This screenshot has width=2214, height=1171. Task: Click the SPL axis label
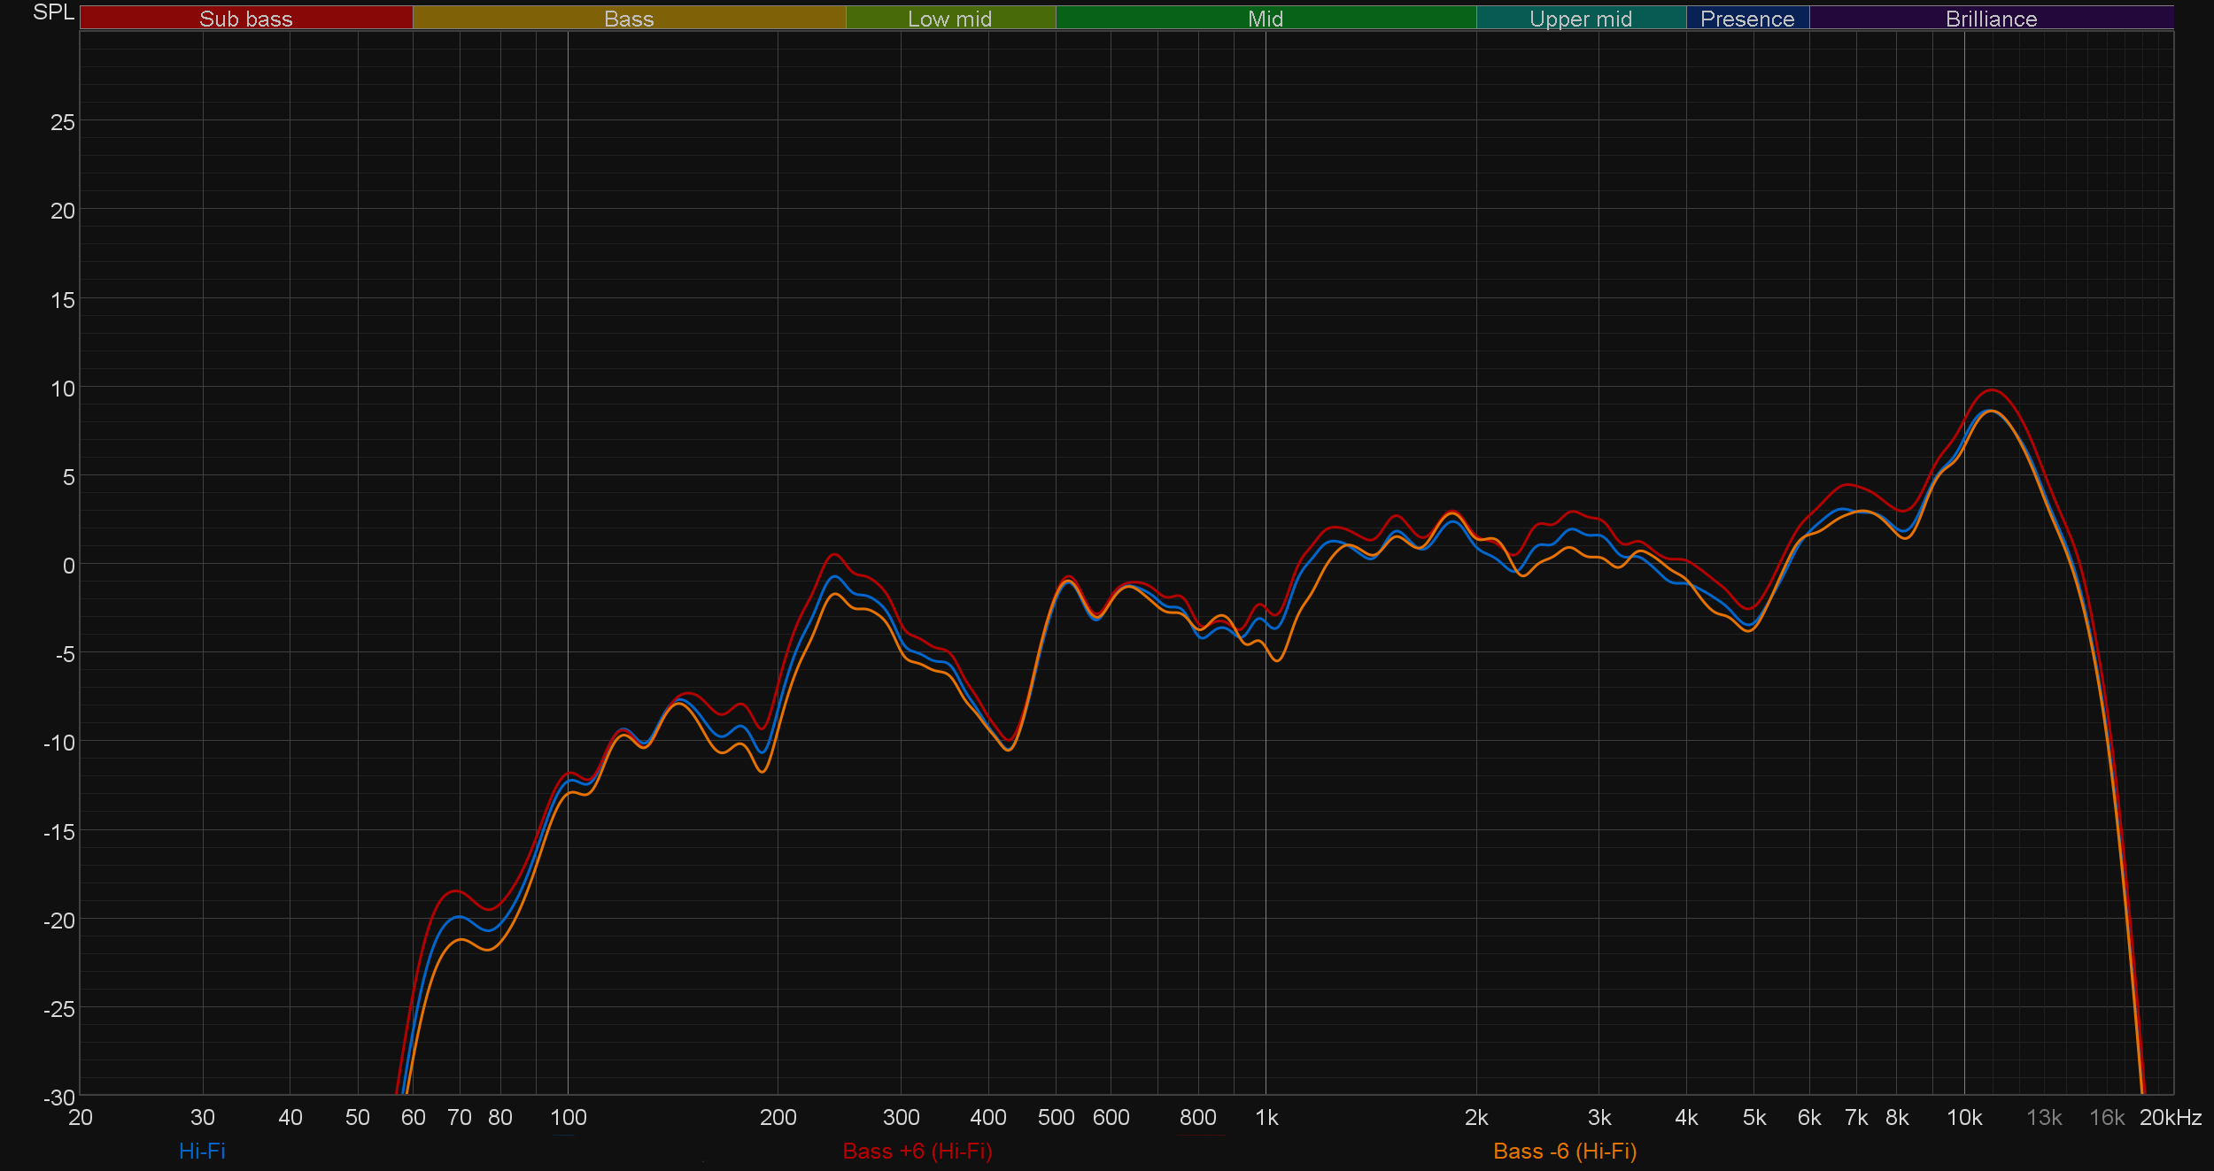(53, 12)
